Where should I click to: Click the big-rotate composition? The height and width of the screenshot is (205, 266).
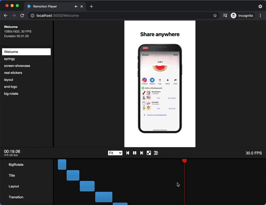click(x=11, y=93)
